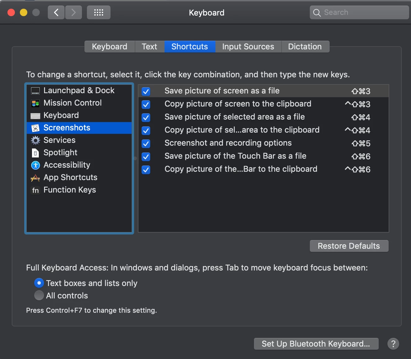Viewport: 411px width, 359px height.
Task: Click the Keyboard category icon in the list
Action: tap(35, 116)
